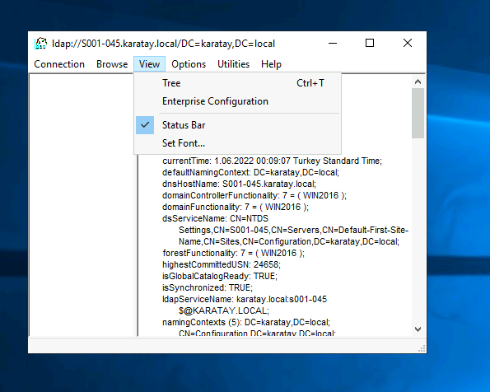The width and height of the screenshot is (490, 392).
Task: Click the isSynchronized: TRUE line
Action: (208, 287)
